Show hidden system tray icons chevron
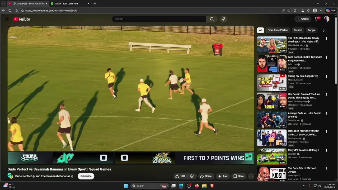The width and height of the screenshot is (338, 190). [304, 186]
